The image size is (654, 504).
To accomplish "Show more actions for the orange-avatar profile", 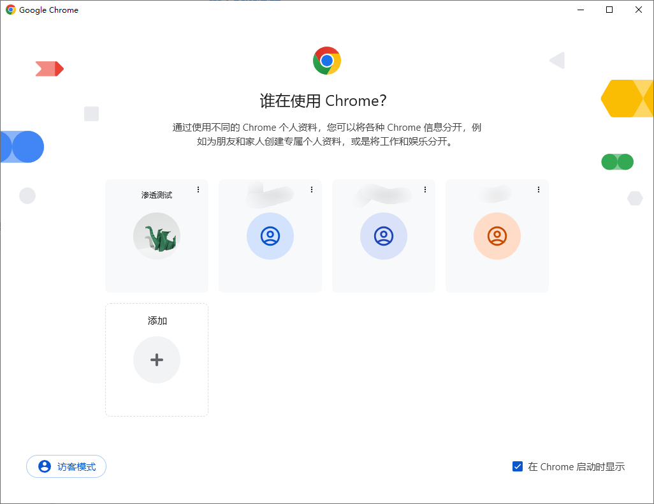I will [539, 189].
